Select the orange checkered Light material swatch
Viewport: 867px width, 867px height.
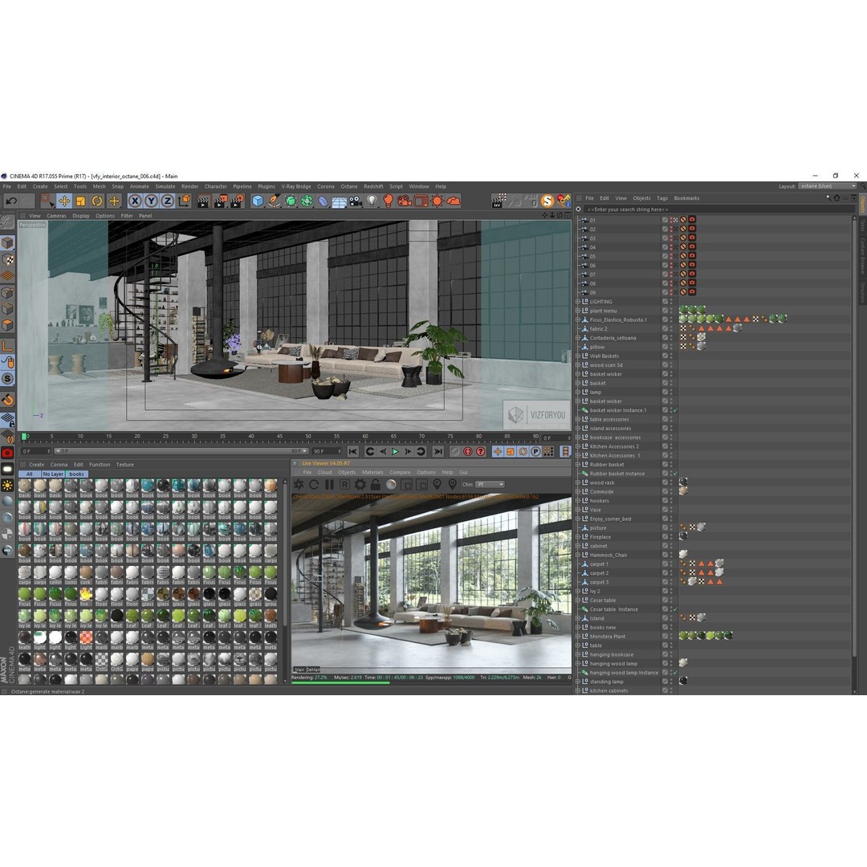[x=86, y=639]
